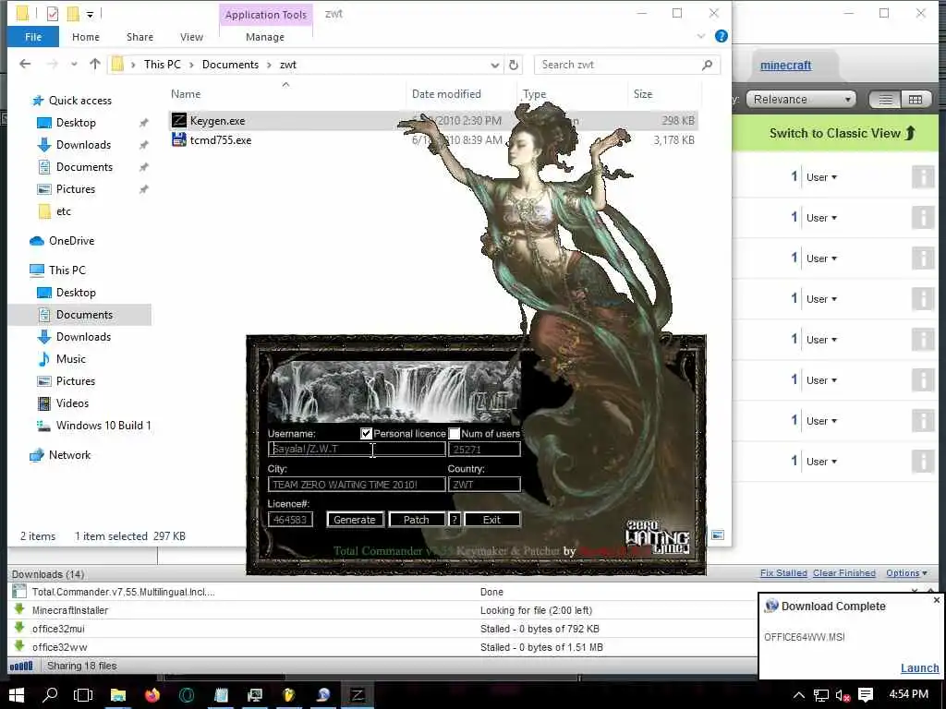
Task: Click the search magnifier in Explorer search box
Action: 707,65
